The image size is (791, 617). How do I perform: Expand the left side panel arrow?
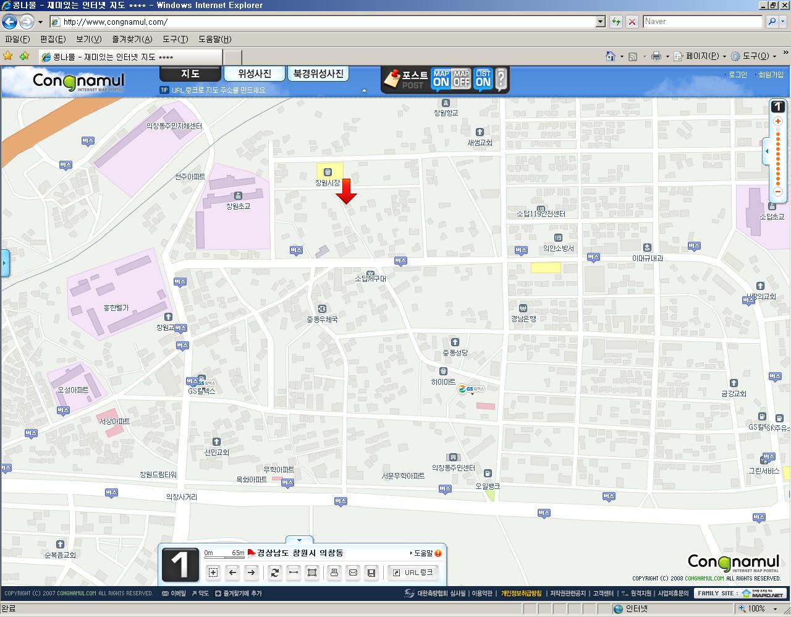tap(4, 263)
